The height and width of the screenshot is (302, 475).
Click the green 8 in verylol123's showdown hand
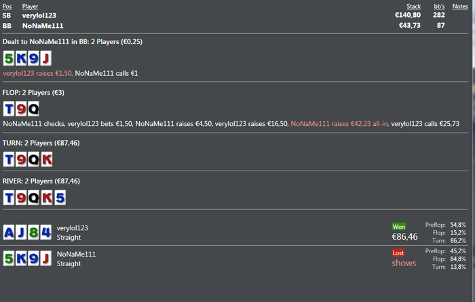33,233
